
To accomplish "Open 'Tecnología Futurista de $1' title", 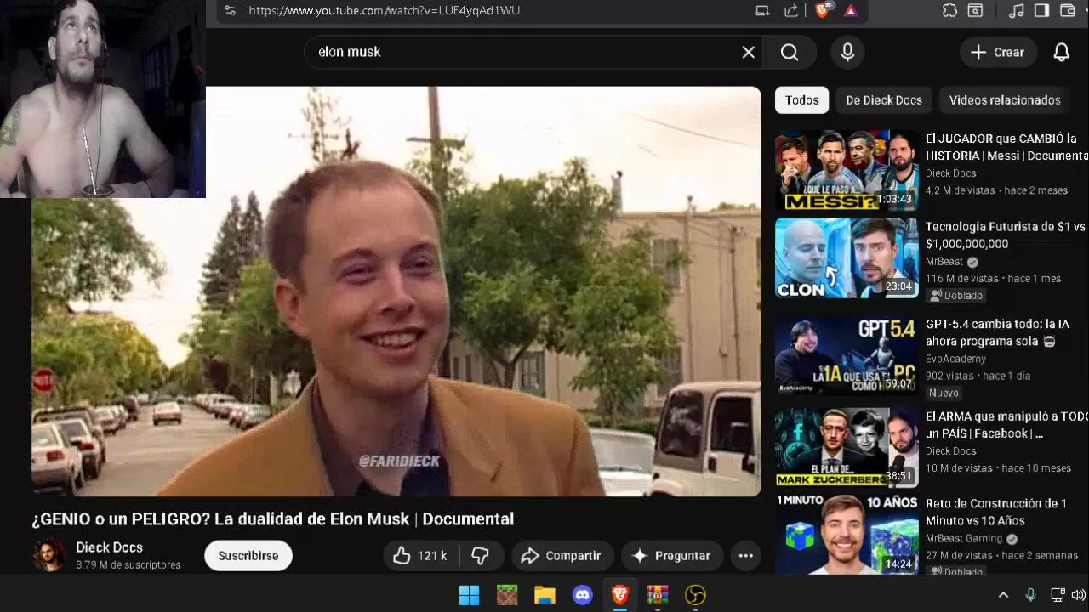I will [x=1006, y=235].
